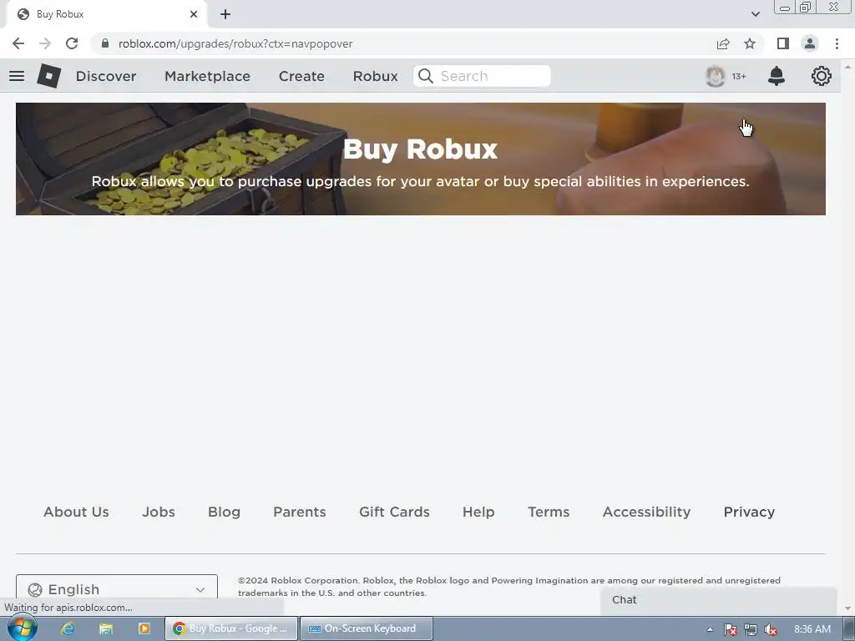Open the notifications bell
The height and width of the screenshot is (641, 855).
tap(776, 76)
